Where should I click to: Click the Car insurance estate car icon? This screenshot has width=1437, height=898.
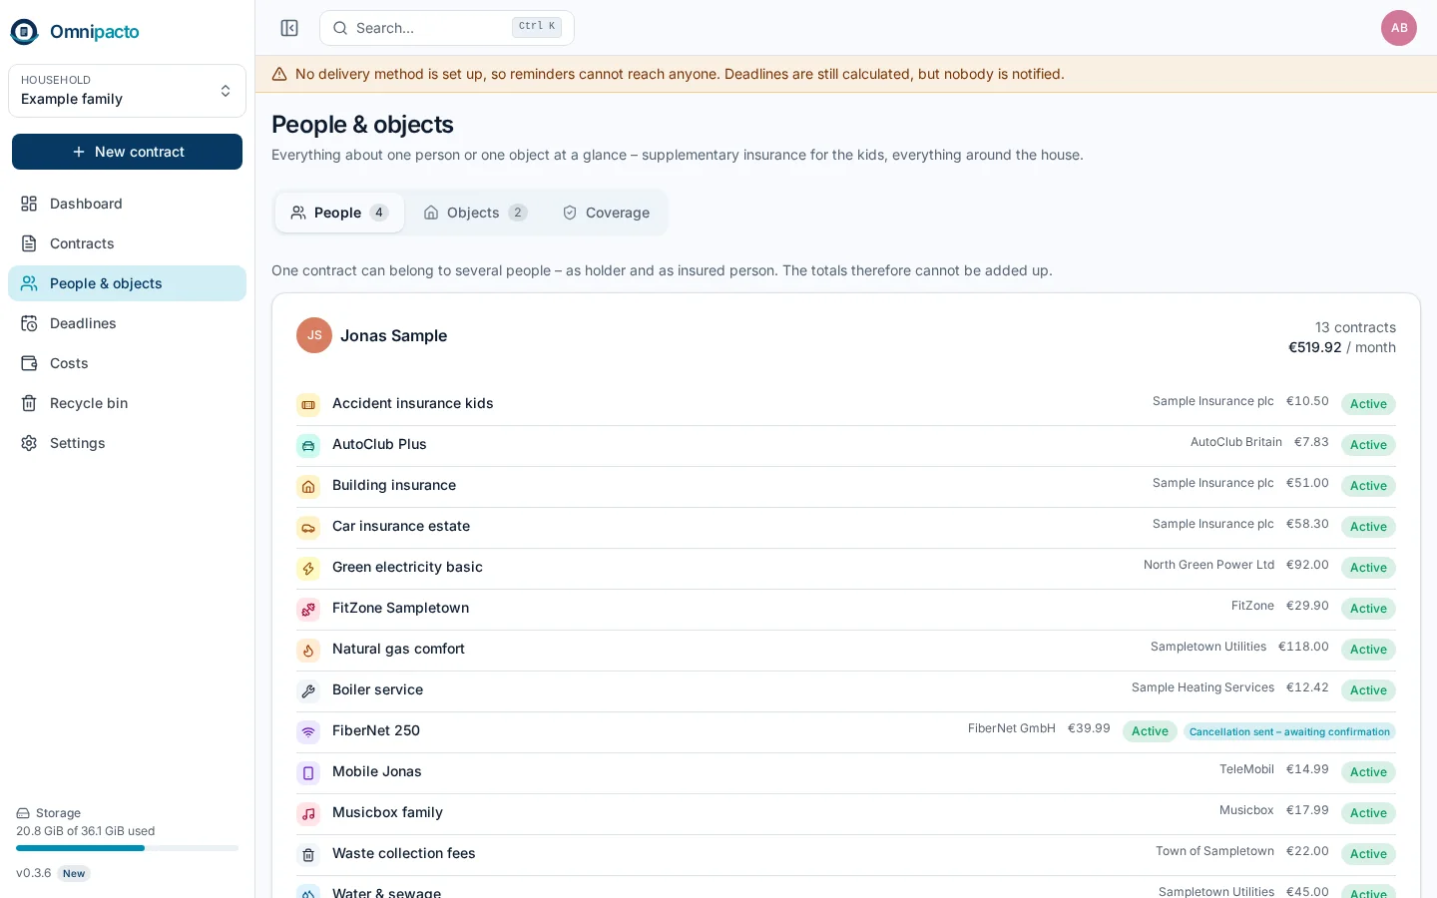308,527
